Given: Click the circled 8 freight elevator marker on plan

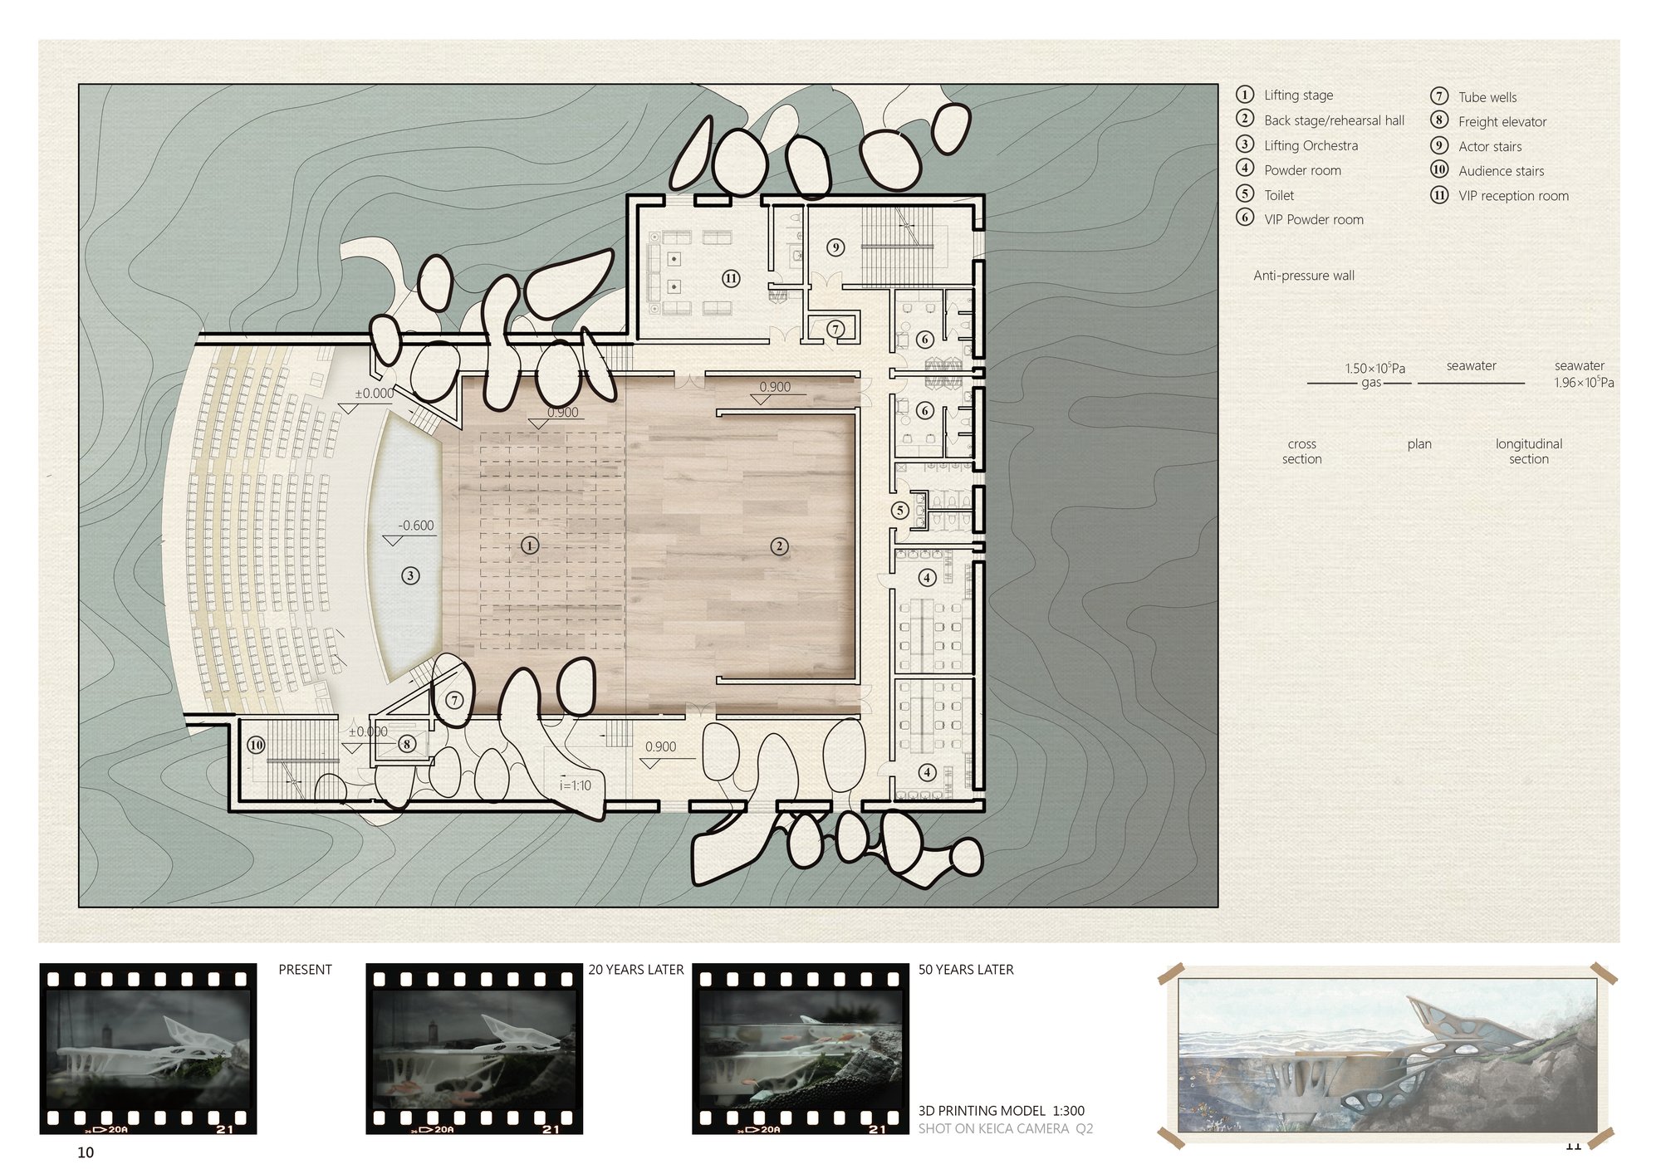Looking at the screenshot, I should pyautogui.click(x=407, y=744).
